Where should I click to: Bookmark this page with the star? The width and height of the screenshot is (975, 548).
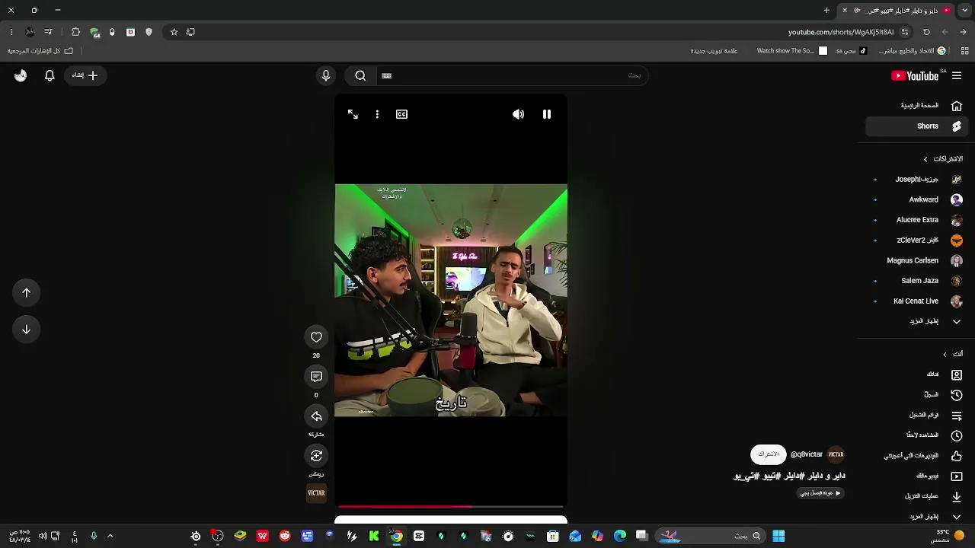tap(174, 32)
